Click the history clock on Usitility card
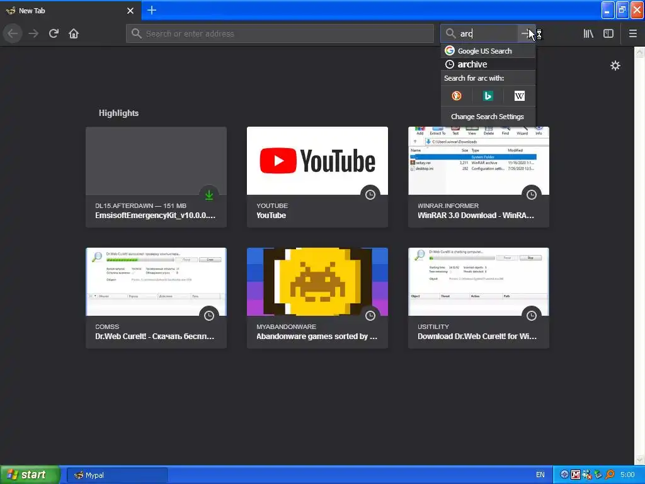645x484 pixels. (532, 316)
